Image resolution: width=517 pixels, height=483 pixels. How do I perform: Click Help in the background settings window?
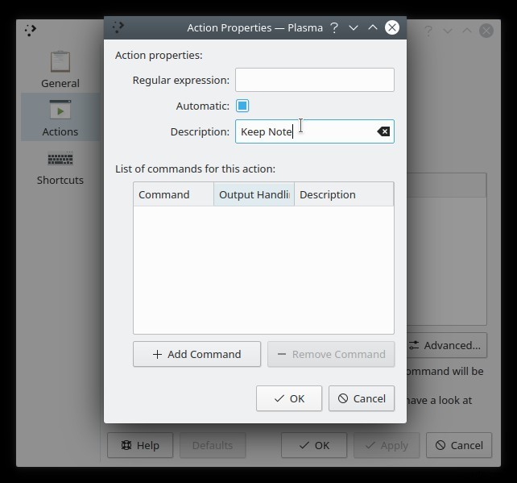coord(140,445)
